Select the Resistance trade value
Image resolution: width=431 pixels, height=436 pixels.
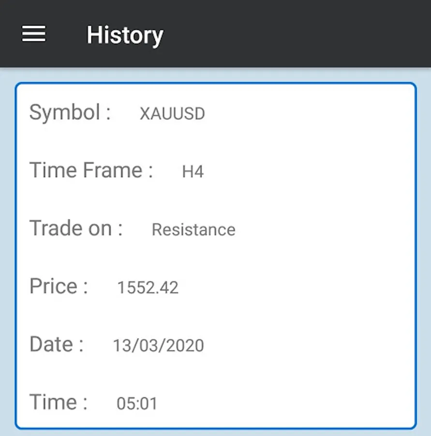(193, 230)
